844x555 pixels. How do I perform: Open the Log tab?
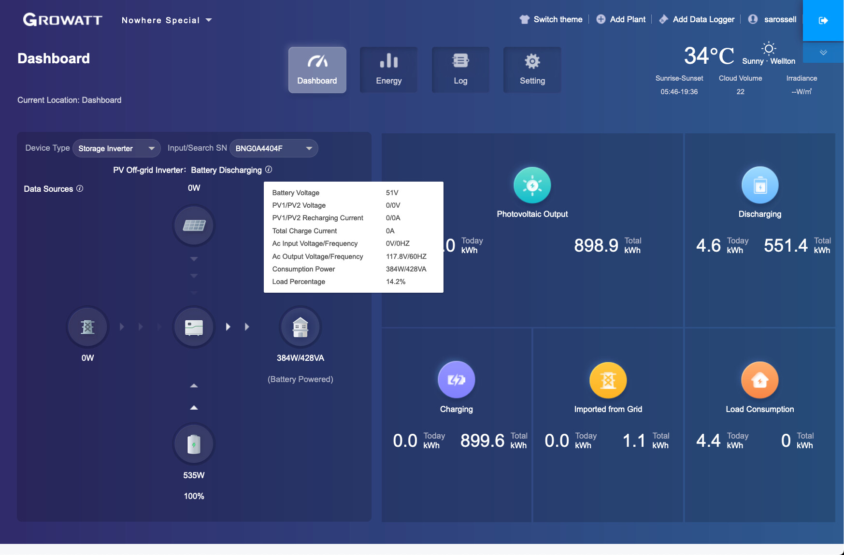[460, 70]
